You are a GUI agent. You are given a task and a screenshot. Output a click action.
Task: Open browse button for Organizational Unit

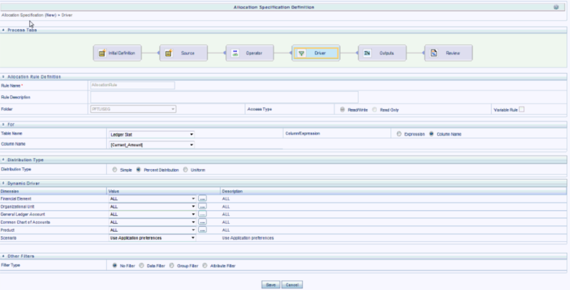[x=203, y=206]
